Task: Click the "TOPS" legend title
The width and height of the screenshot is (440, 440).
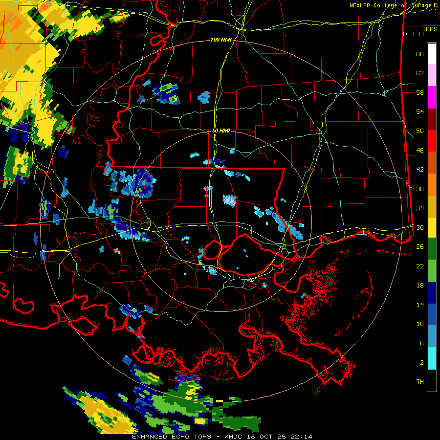Action: pyautogui.click(x=430, y=29)
